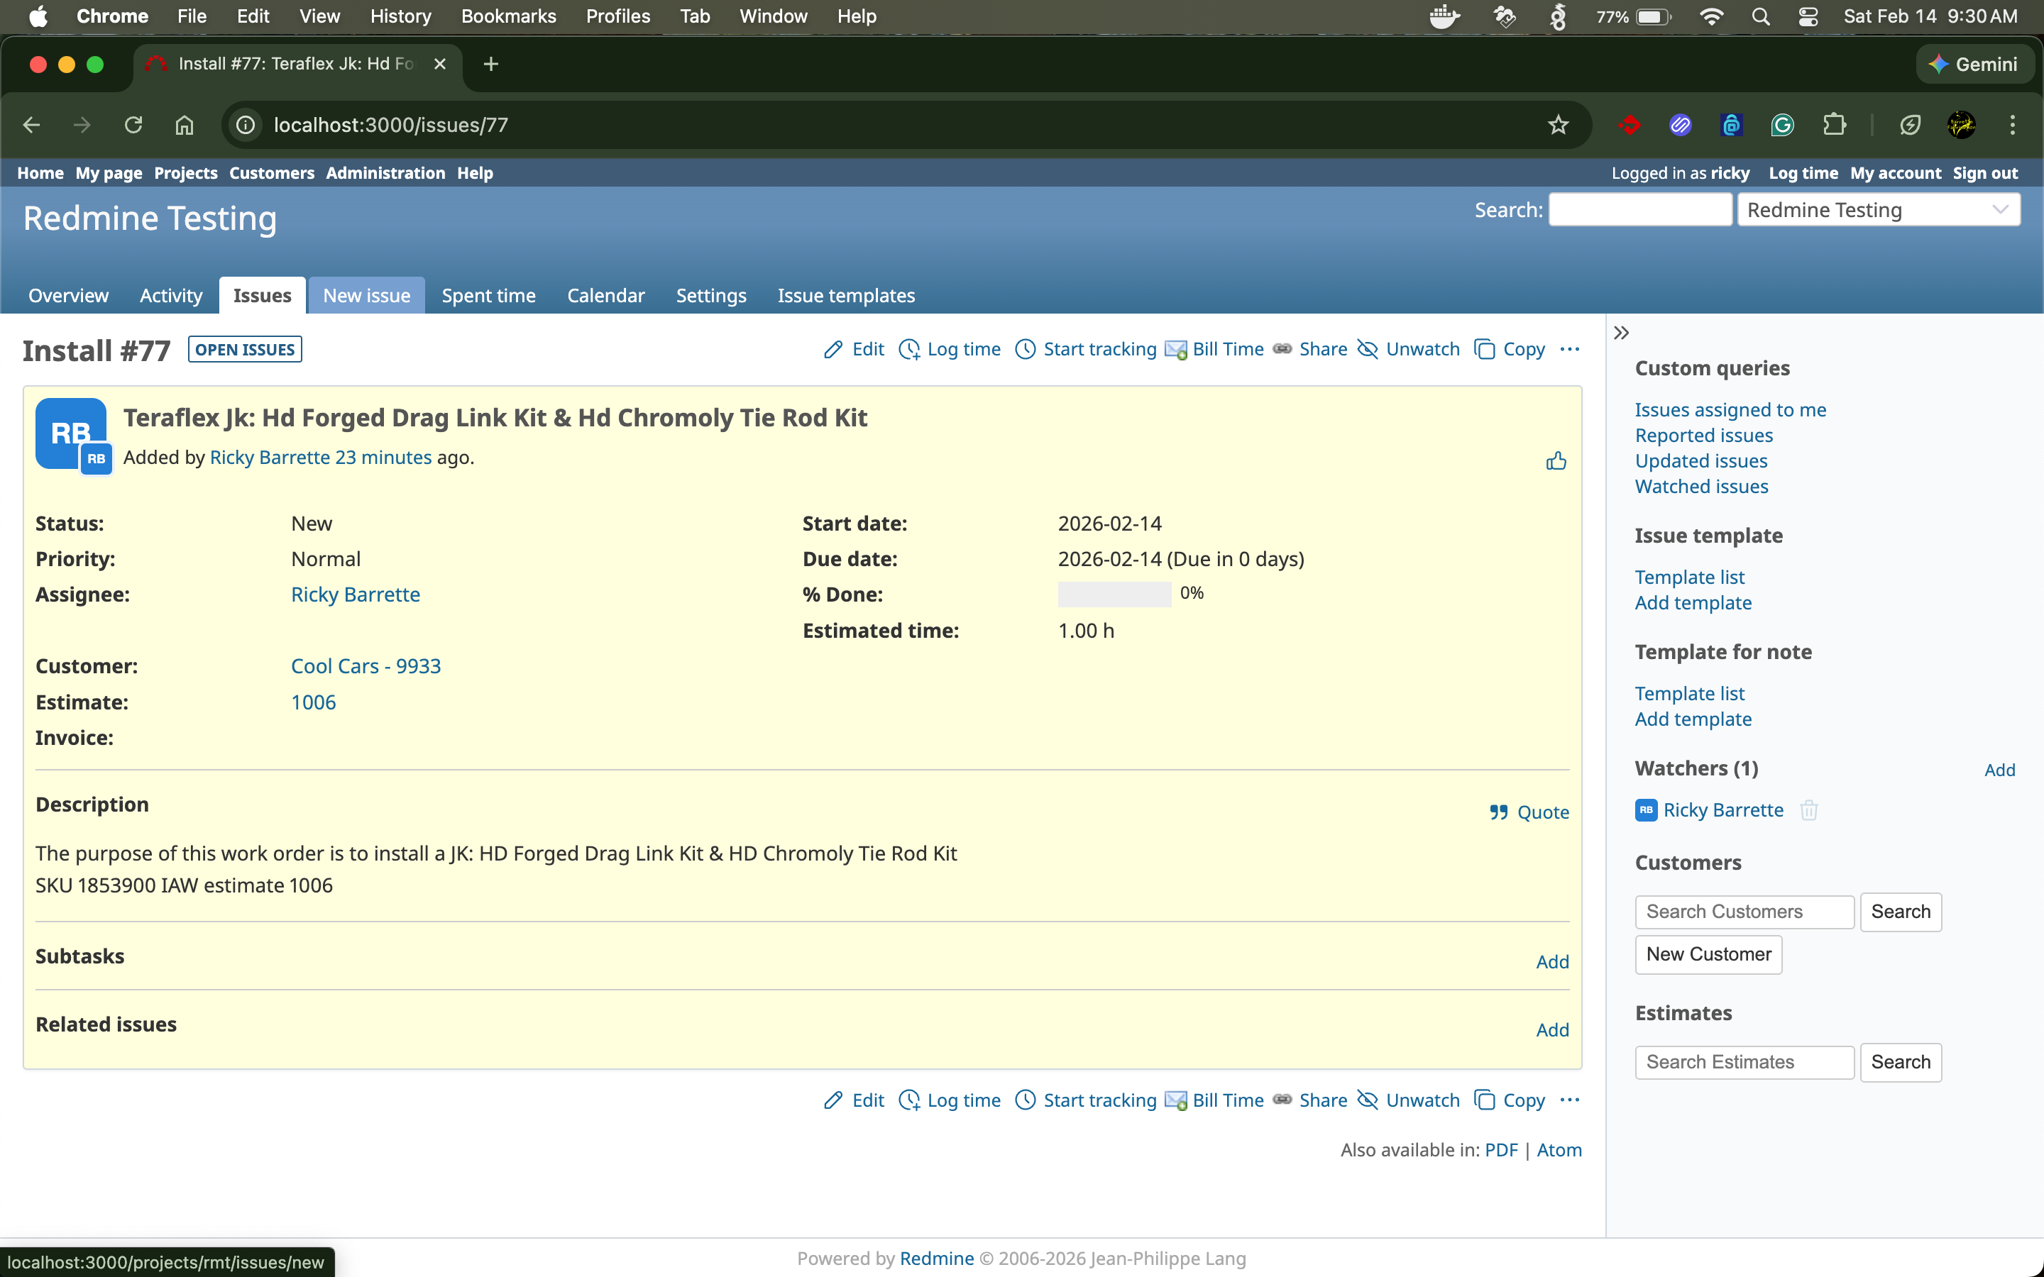Open the Cool Cars - 9933 customer link
2044x1277 pixels.
[366, 665]
